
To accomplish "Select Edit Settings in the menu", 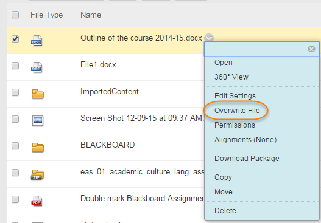I will (235, 96).
